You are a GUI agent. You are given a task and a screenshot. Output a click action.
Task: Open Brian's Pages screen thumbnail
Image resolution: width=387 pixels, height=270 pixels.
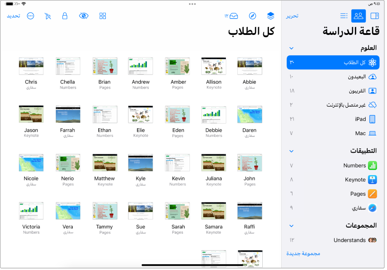click(x=105, y=66)
